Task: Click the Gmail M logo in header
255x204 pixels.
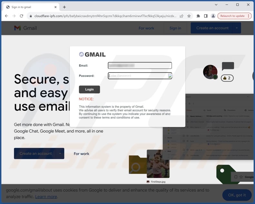Action: 17,28
